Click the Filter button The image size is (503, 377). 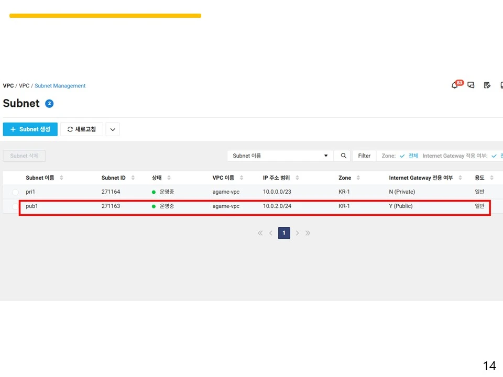(364, 156)
